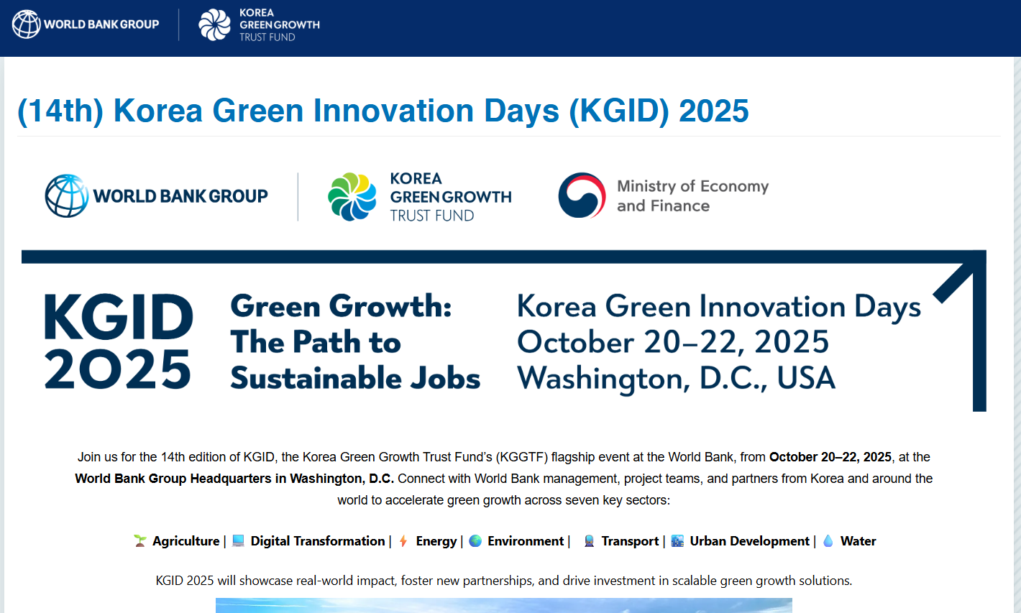
Task: Open the Korea Green Growth Trust Fund header logo
Action: (259, 25)
